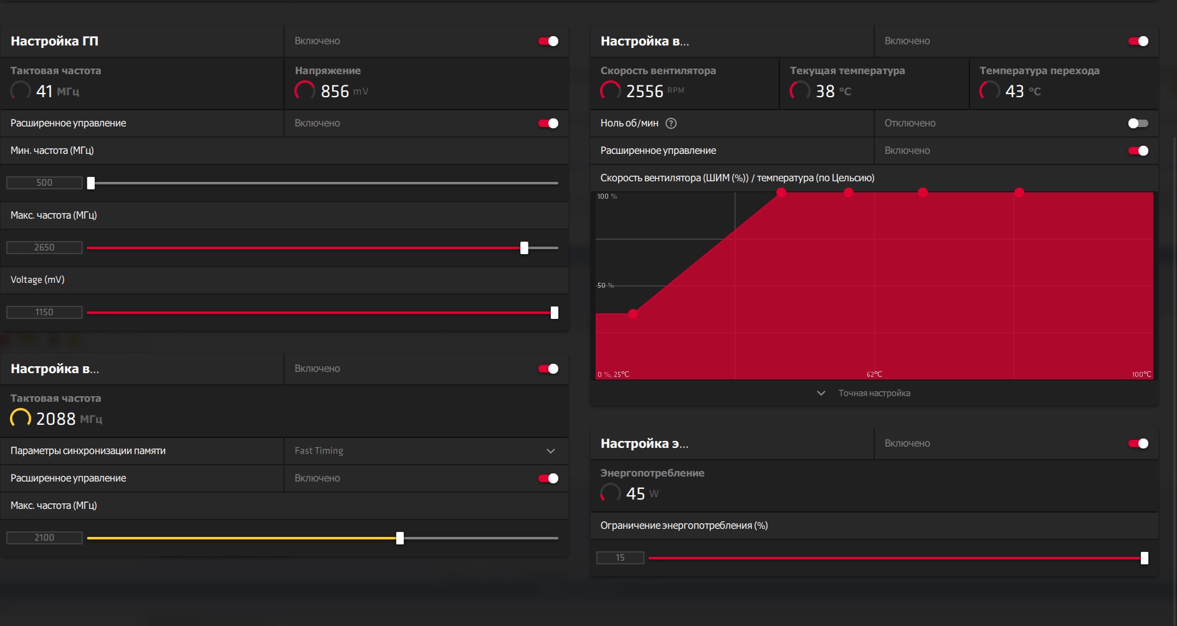The width and height of the screenshot is (1177, 626).
Task: Open the Fast Timing memory timing dropdown
Action: 426,451
